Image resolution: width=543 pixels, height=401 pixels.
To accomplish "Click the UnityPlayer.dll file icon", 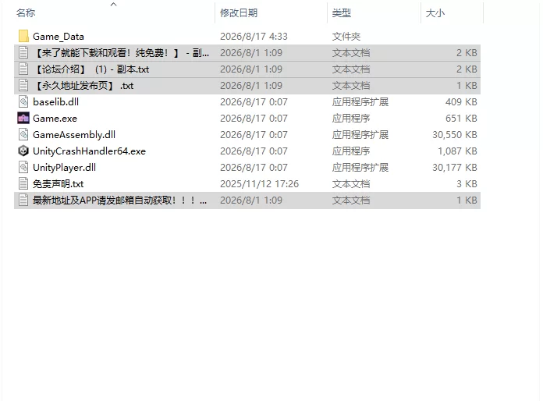I will click(23, 168).
